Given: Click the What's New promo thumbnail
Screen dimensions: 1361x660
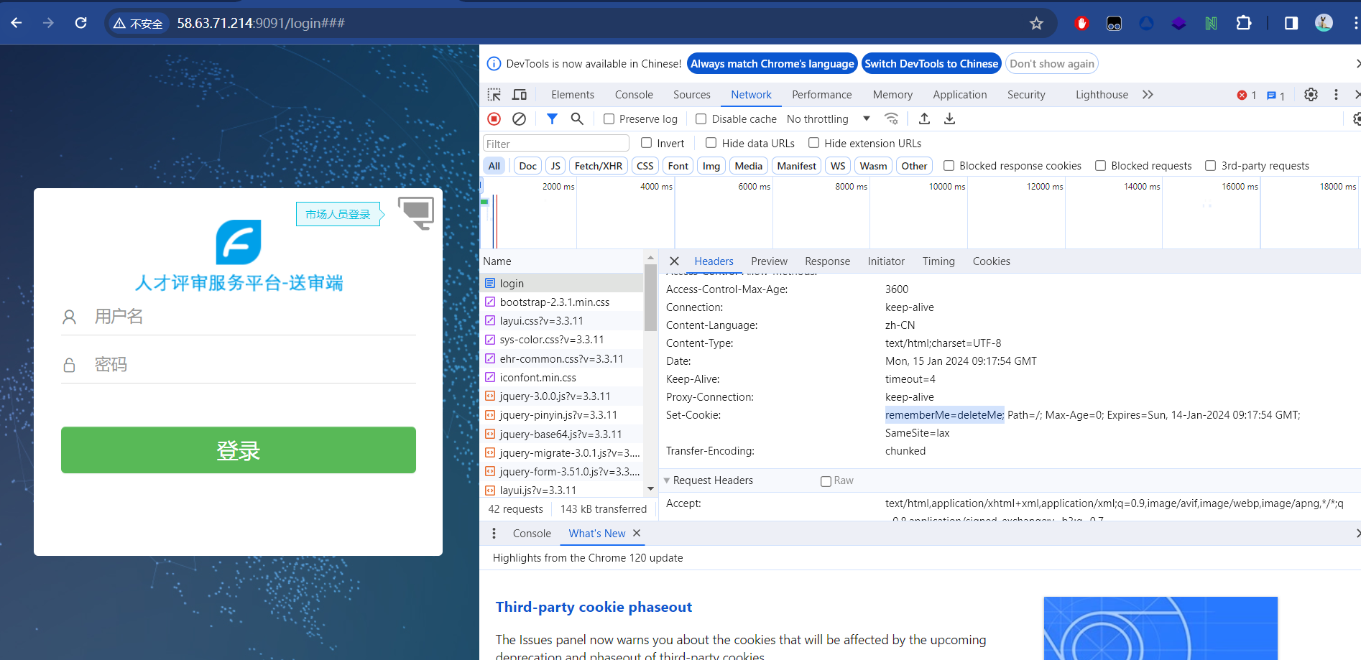Looking at the screenshot, I should (1161, 628).
